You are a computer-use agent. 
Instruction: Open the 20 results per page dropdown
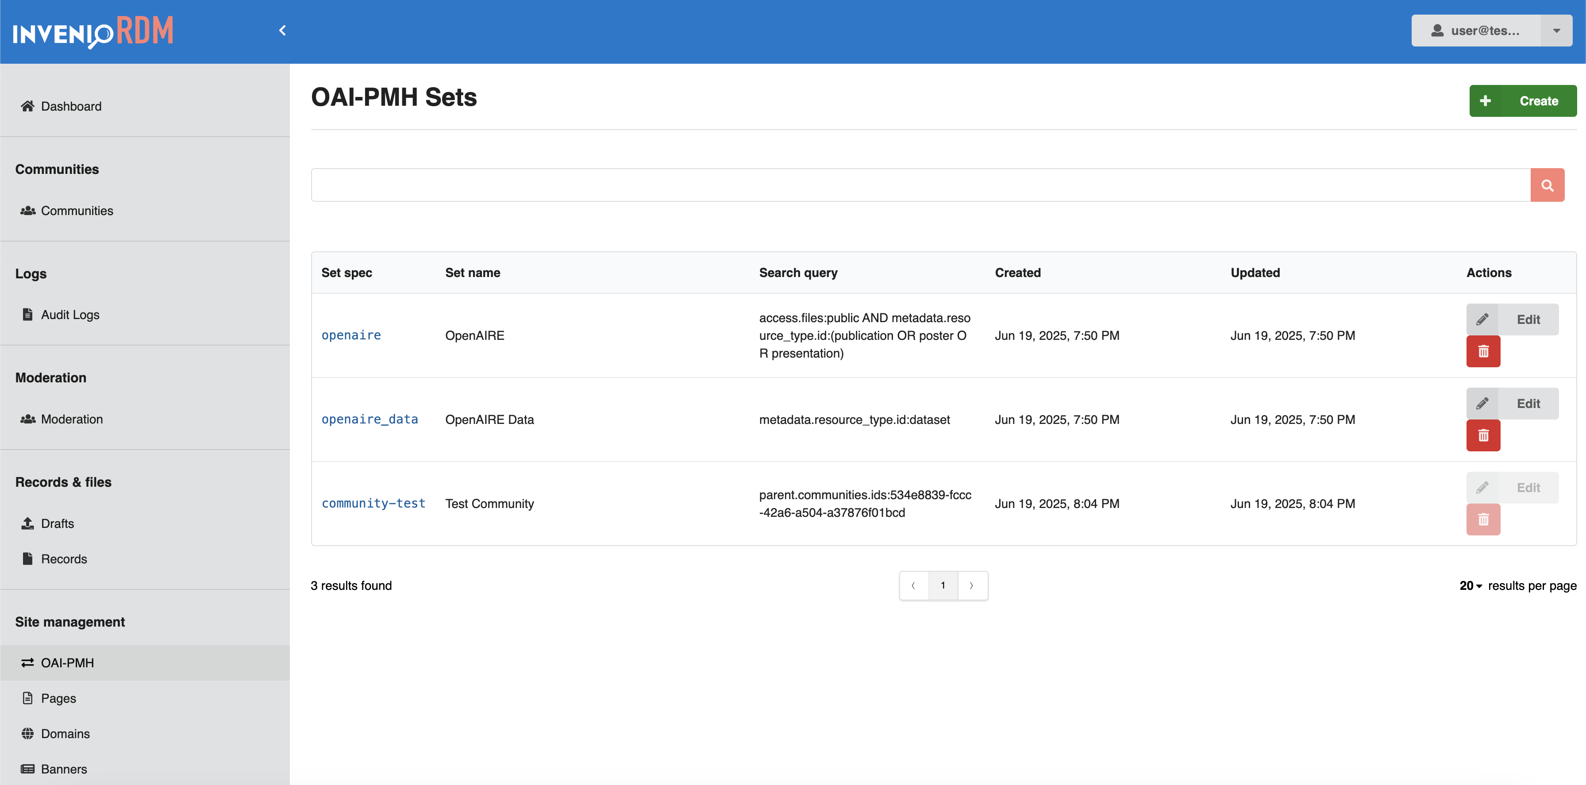click(x=1470, y=585)
